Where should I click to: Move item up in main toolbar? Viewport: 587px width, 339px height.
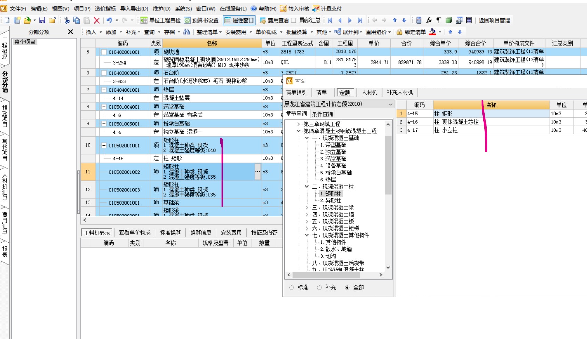[x=395, y=20]
